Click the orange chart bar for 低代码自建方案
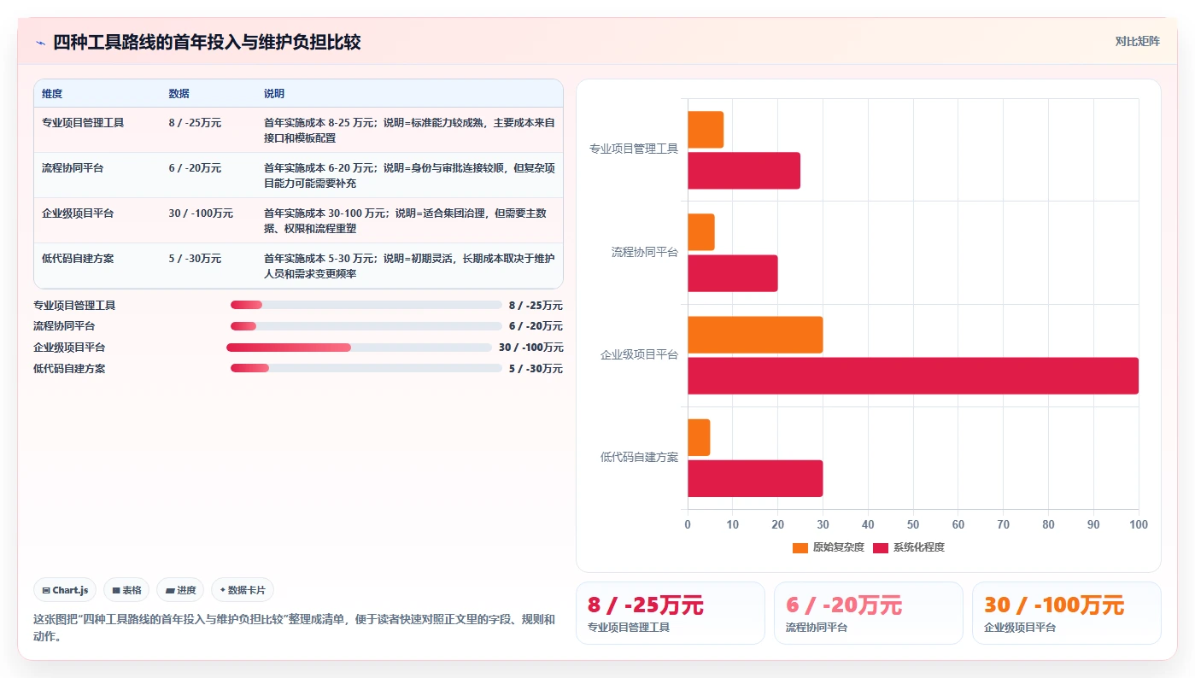Viewport: 1195px width, 678px height. click(x=699, y=437)
